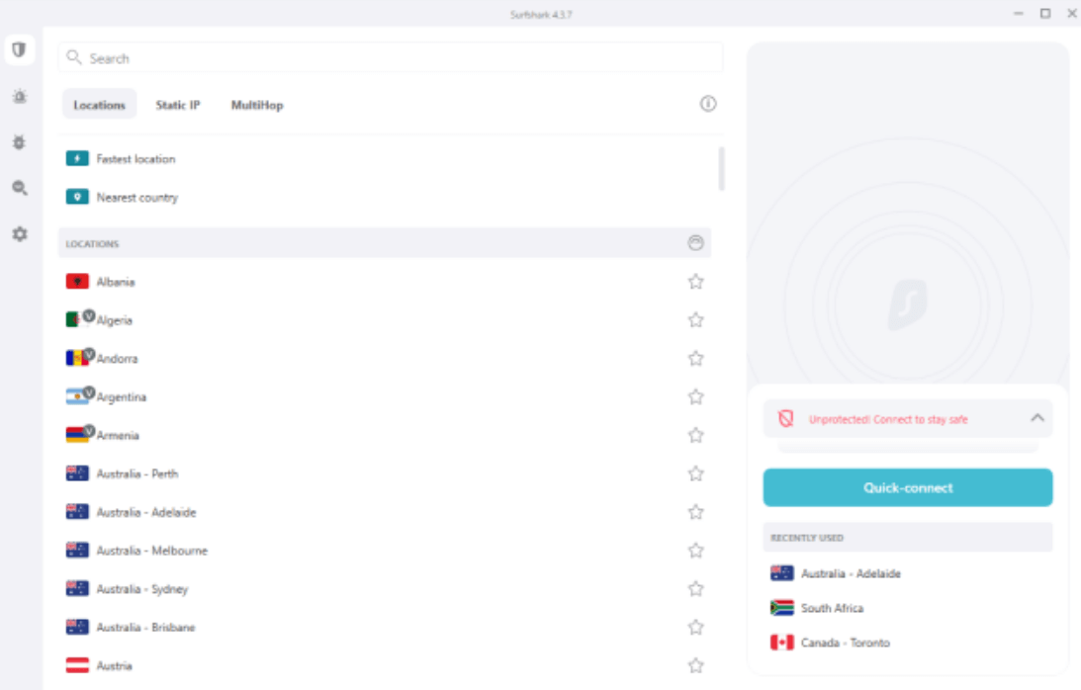The width and height of the screenshot is (1081, 690).
Task: Click the Unprotected! Connect to stay safe text
Action: [x=888, y=419]
